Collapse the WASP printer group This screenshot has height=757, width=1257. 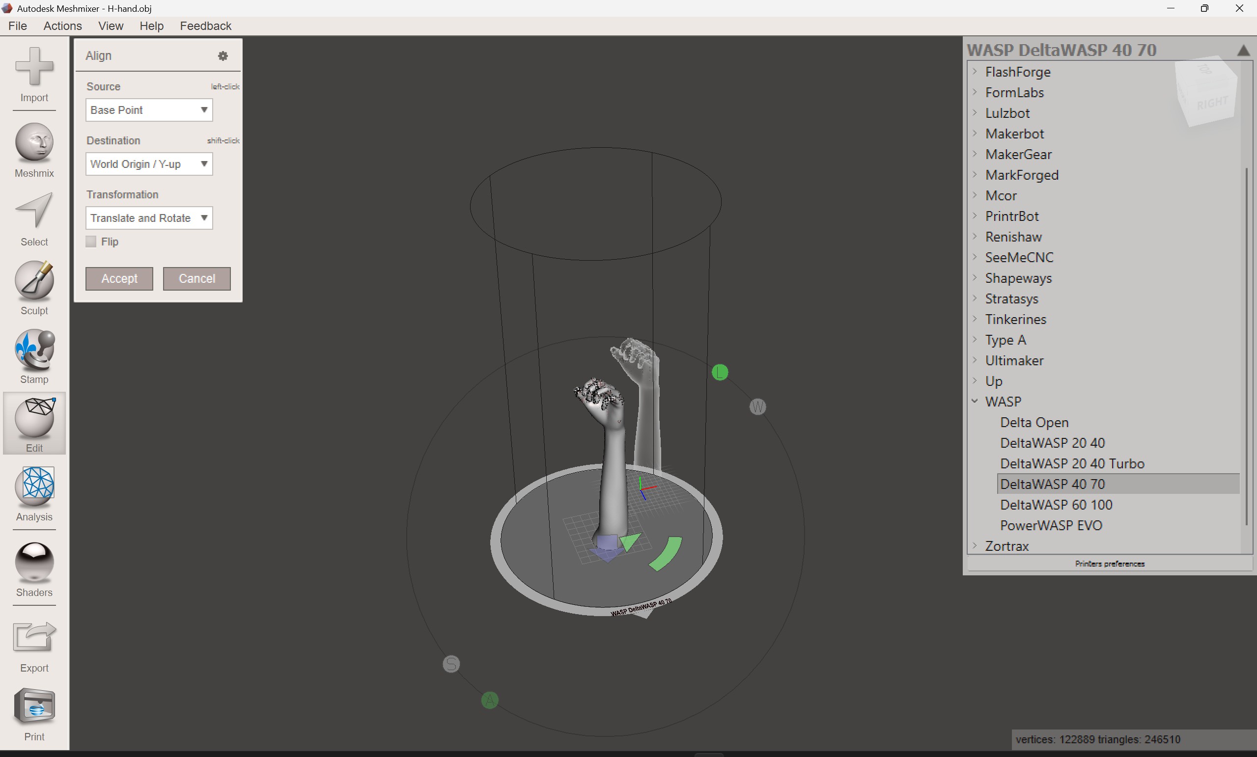tap(975, 401)
